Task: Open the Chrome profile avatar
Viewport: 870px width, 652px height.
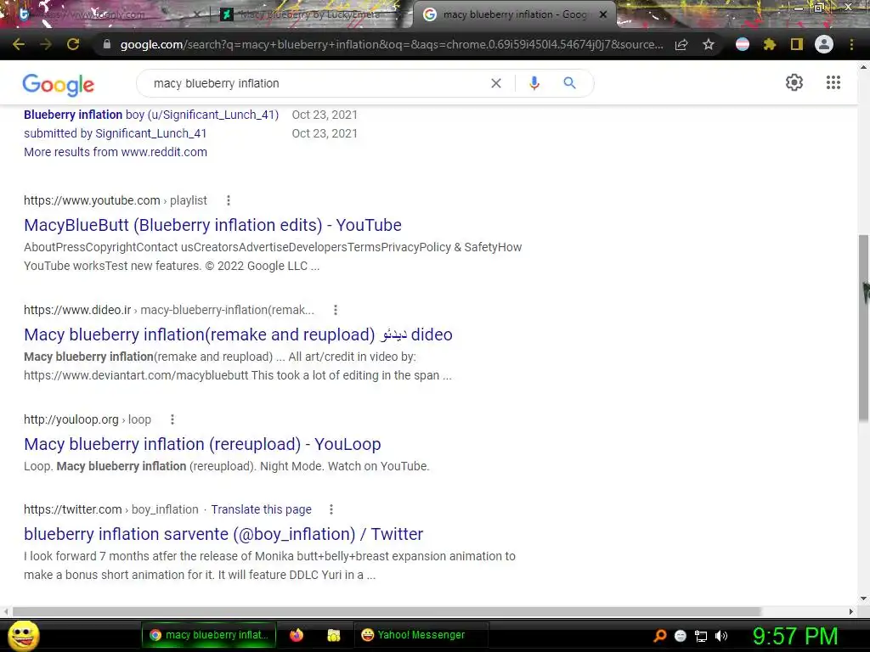Action: [x=824, y=44]
